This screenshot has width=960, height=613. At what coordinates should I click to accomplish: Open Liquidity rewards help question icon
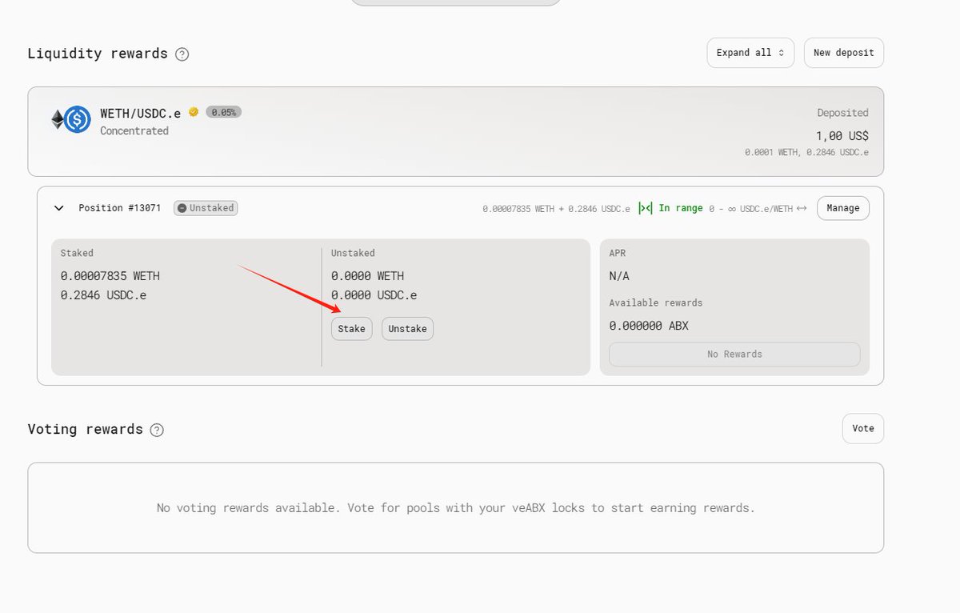(x=182, y=54)
